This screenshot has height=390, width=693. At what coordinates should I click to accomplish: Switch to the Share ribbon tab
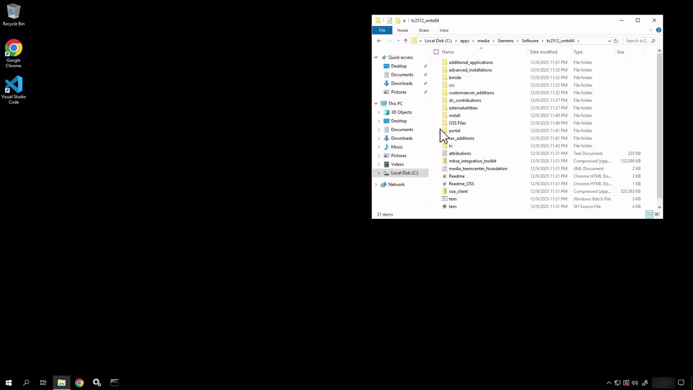click(424, 30)
